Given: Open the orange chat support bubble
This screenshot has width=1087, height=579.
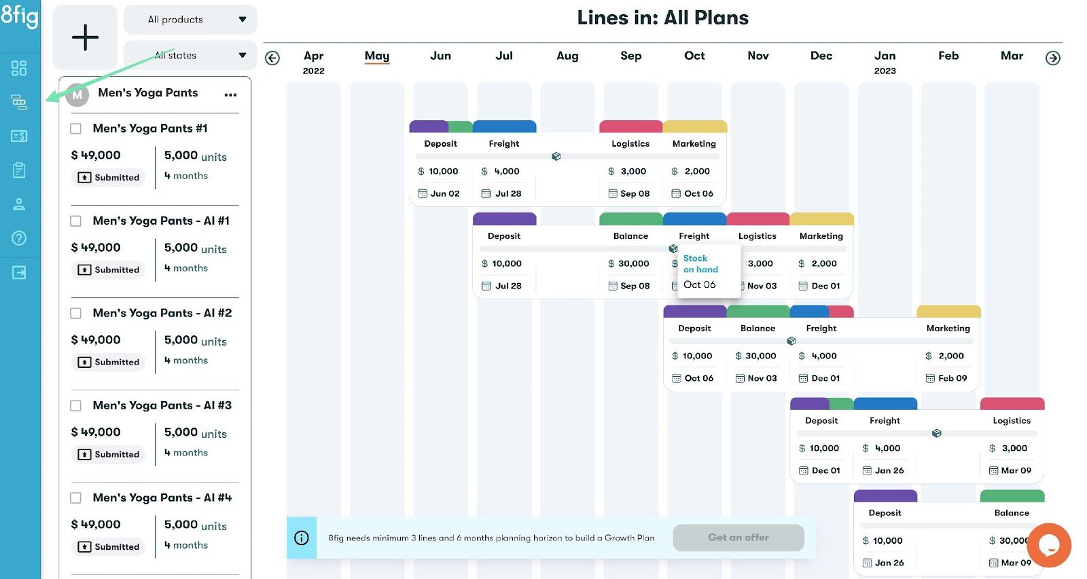Looking at the screenshot, I should pos(1050,544).
